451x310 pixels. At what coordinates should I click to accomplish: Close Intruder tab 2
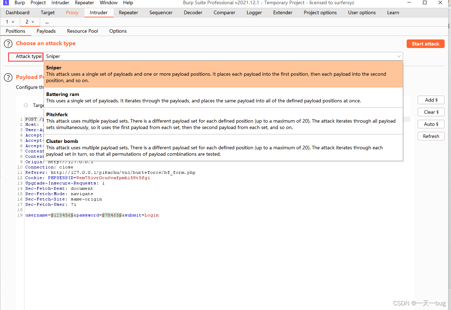(33, 22)
